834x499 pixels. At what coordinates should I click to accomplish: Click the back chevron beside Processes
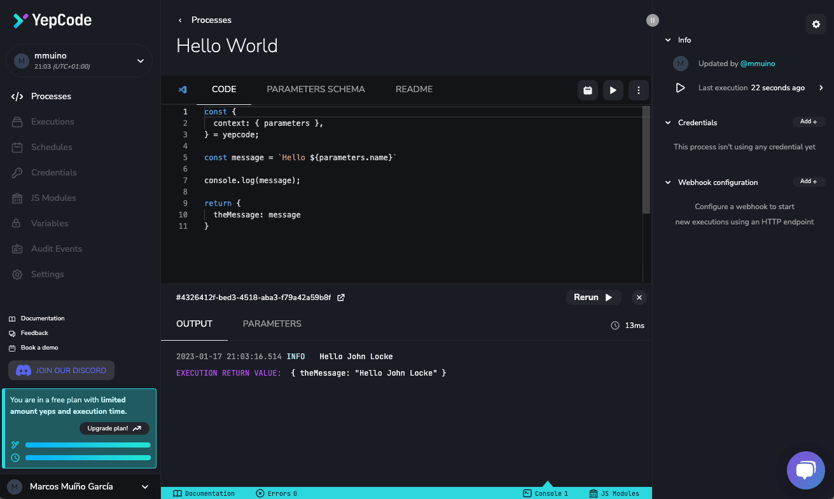[180, 20]
